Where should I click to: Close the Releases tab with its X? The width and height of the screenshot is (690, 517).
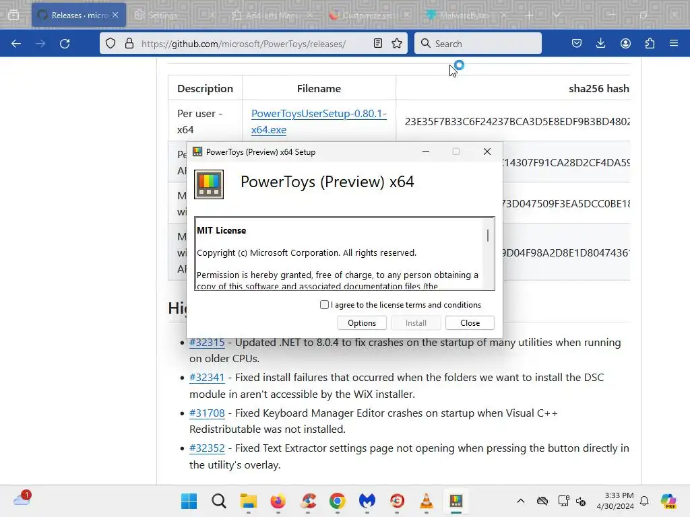coord(115,15)
